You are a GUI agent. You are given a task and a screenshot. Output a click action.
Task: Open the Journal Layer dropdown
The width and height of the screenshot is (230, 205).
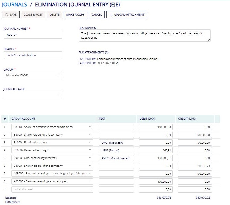pos(33,94)
